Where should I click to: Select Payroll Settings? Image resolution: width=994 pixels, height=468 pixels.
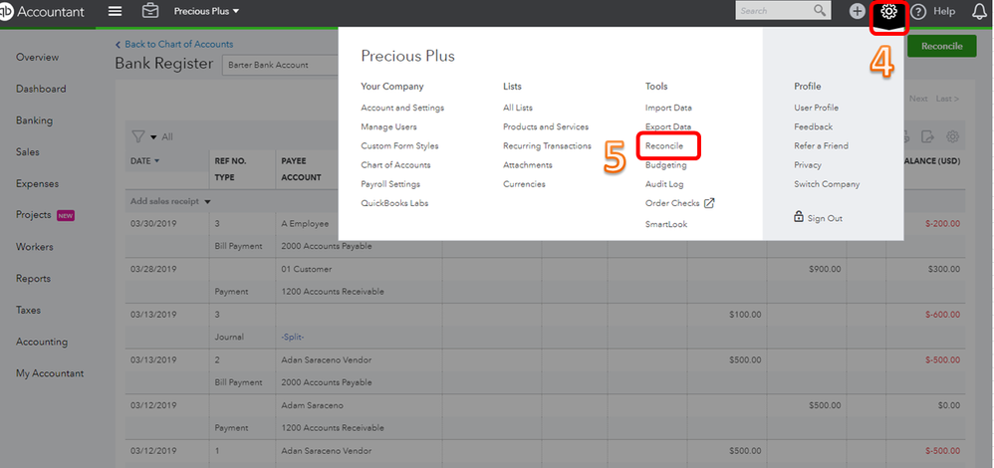click(x=390, y=184)
